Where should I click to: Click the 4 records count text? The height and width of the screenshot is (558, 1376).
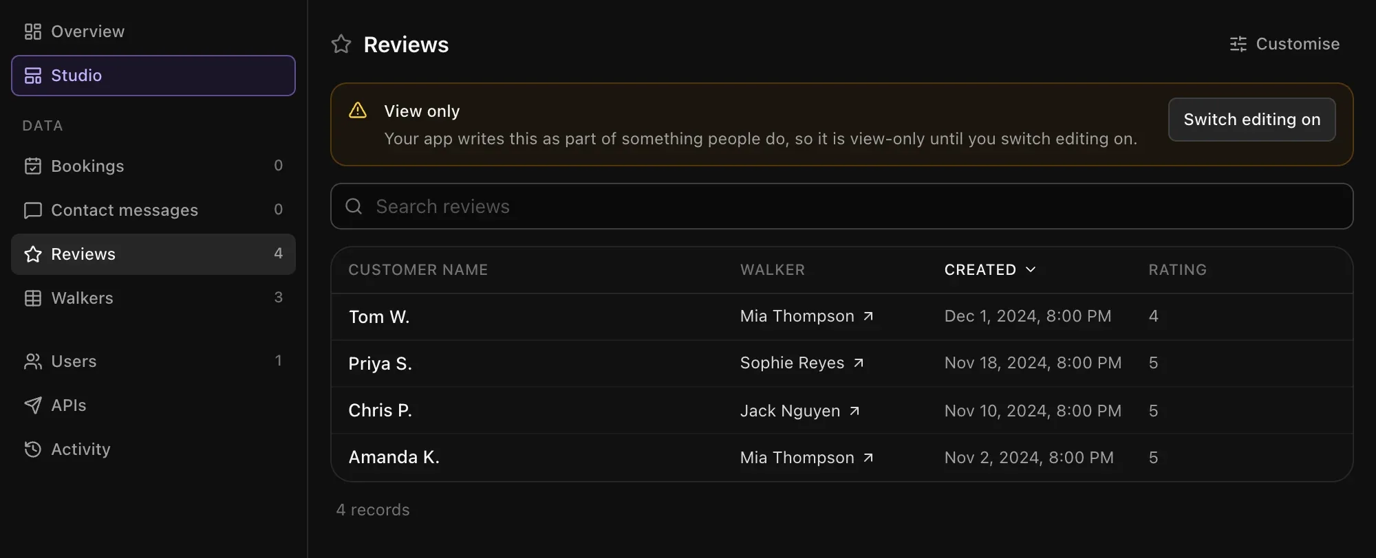[373, 510]
